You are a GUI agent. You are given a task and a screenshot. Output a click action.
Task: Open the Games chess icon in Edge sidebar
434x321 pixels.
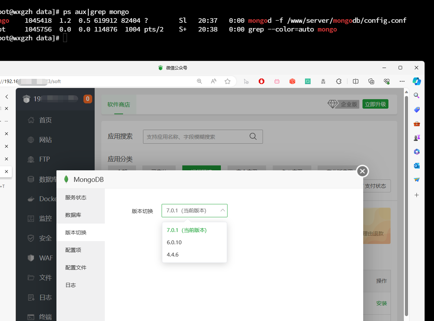tap(417, 138)
